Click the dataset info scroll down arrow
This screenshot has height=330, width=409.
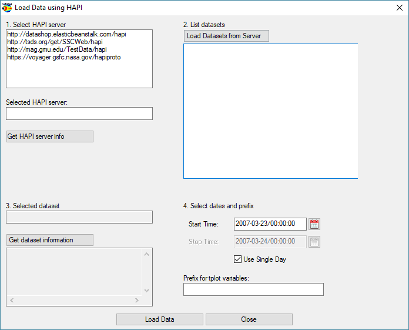coord(147,291)
